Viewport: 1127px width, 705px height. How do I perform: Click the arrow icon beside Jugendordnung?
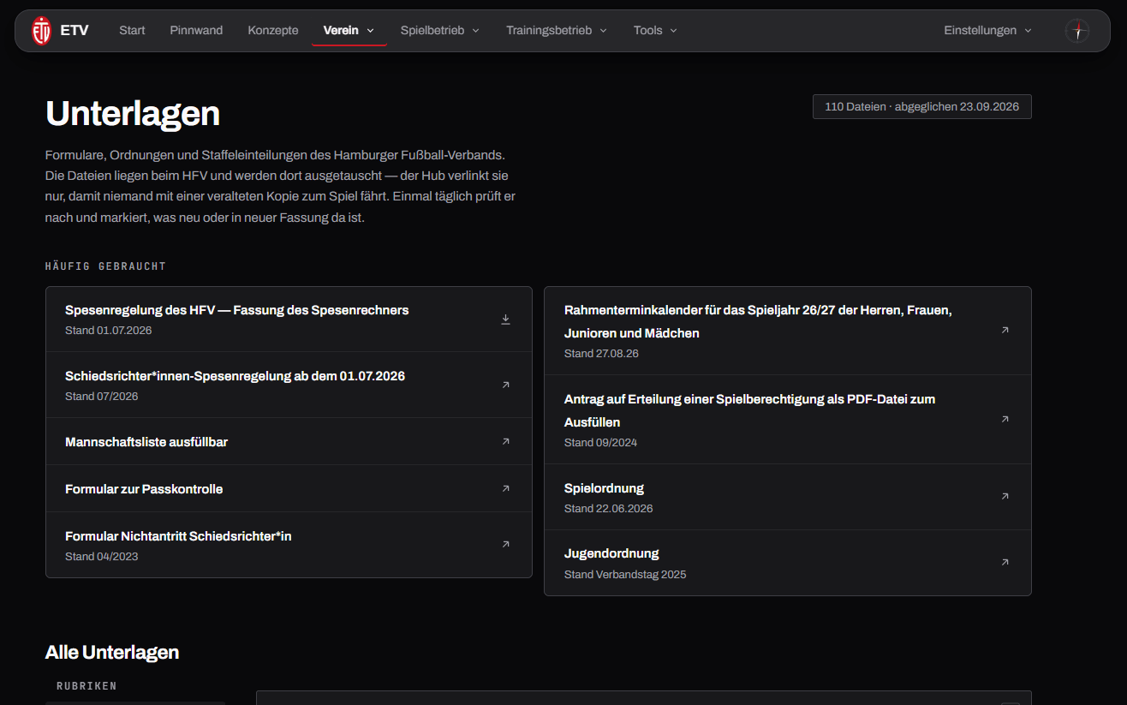1005,563
